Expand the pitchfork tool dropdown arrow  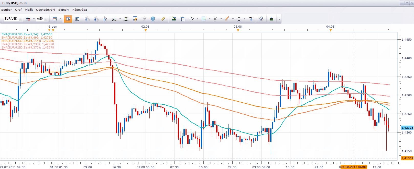pos(198,19)
